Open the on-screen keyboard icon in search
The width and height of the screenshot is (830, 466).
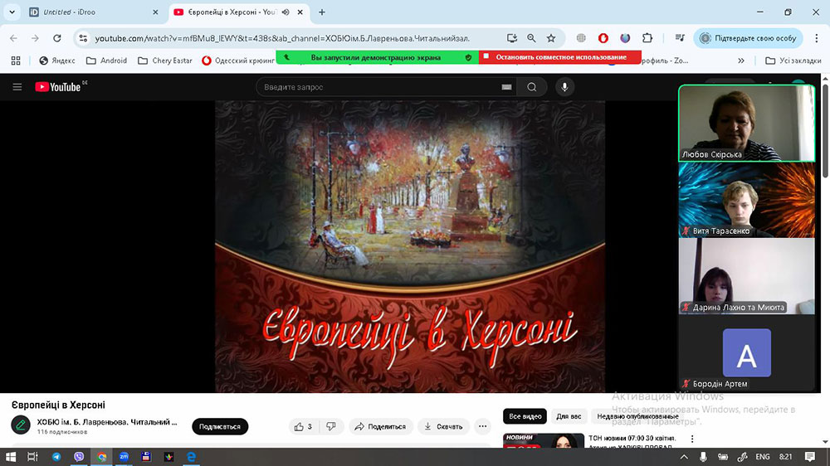(x=506, y=87)
